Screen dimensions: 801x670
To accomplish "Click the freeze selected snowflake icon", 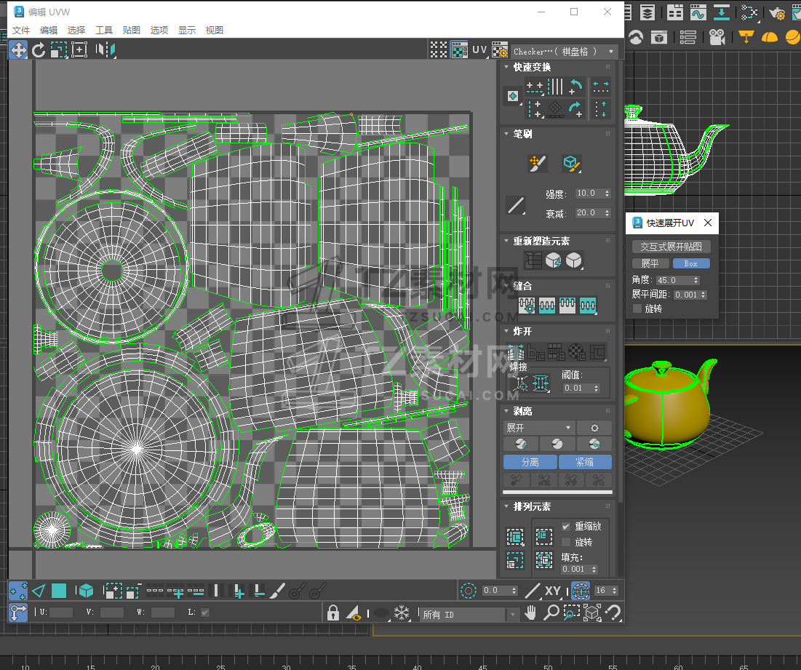I will click(401, 613).
